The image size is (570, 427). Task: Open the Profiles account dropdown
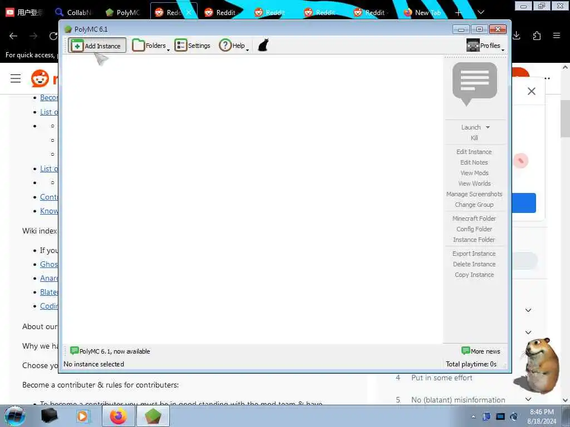[485, 46]
